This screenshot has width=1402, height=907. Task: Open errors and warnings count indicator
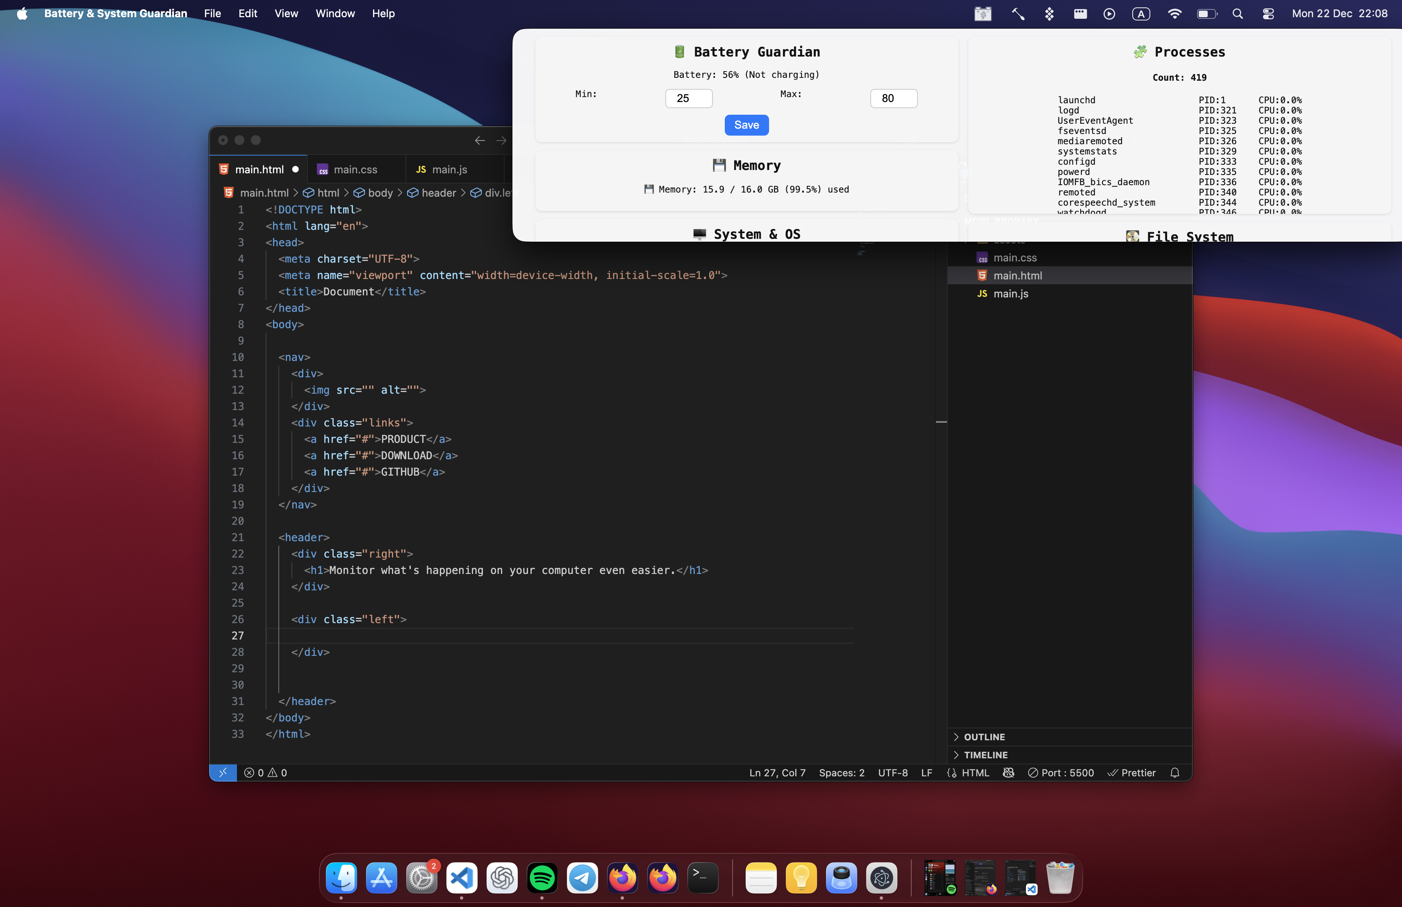click(x=265, y=772)
